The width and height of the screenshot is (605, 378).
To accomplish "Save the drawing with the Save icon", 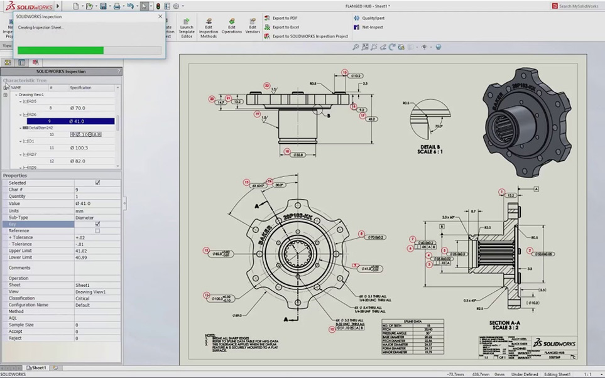I will tap(103, 6).
